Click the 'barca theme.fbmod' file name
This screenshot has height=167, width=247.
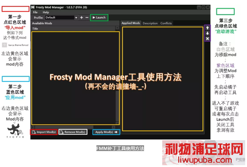pyautogui.click(x=18, y=45)
